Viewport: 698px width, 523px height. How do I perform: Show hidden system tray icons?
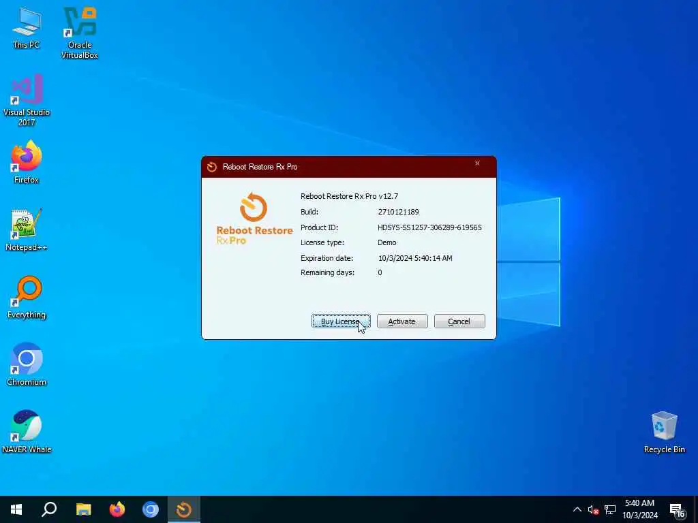pos(577,509)
